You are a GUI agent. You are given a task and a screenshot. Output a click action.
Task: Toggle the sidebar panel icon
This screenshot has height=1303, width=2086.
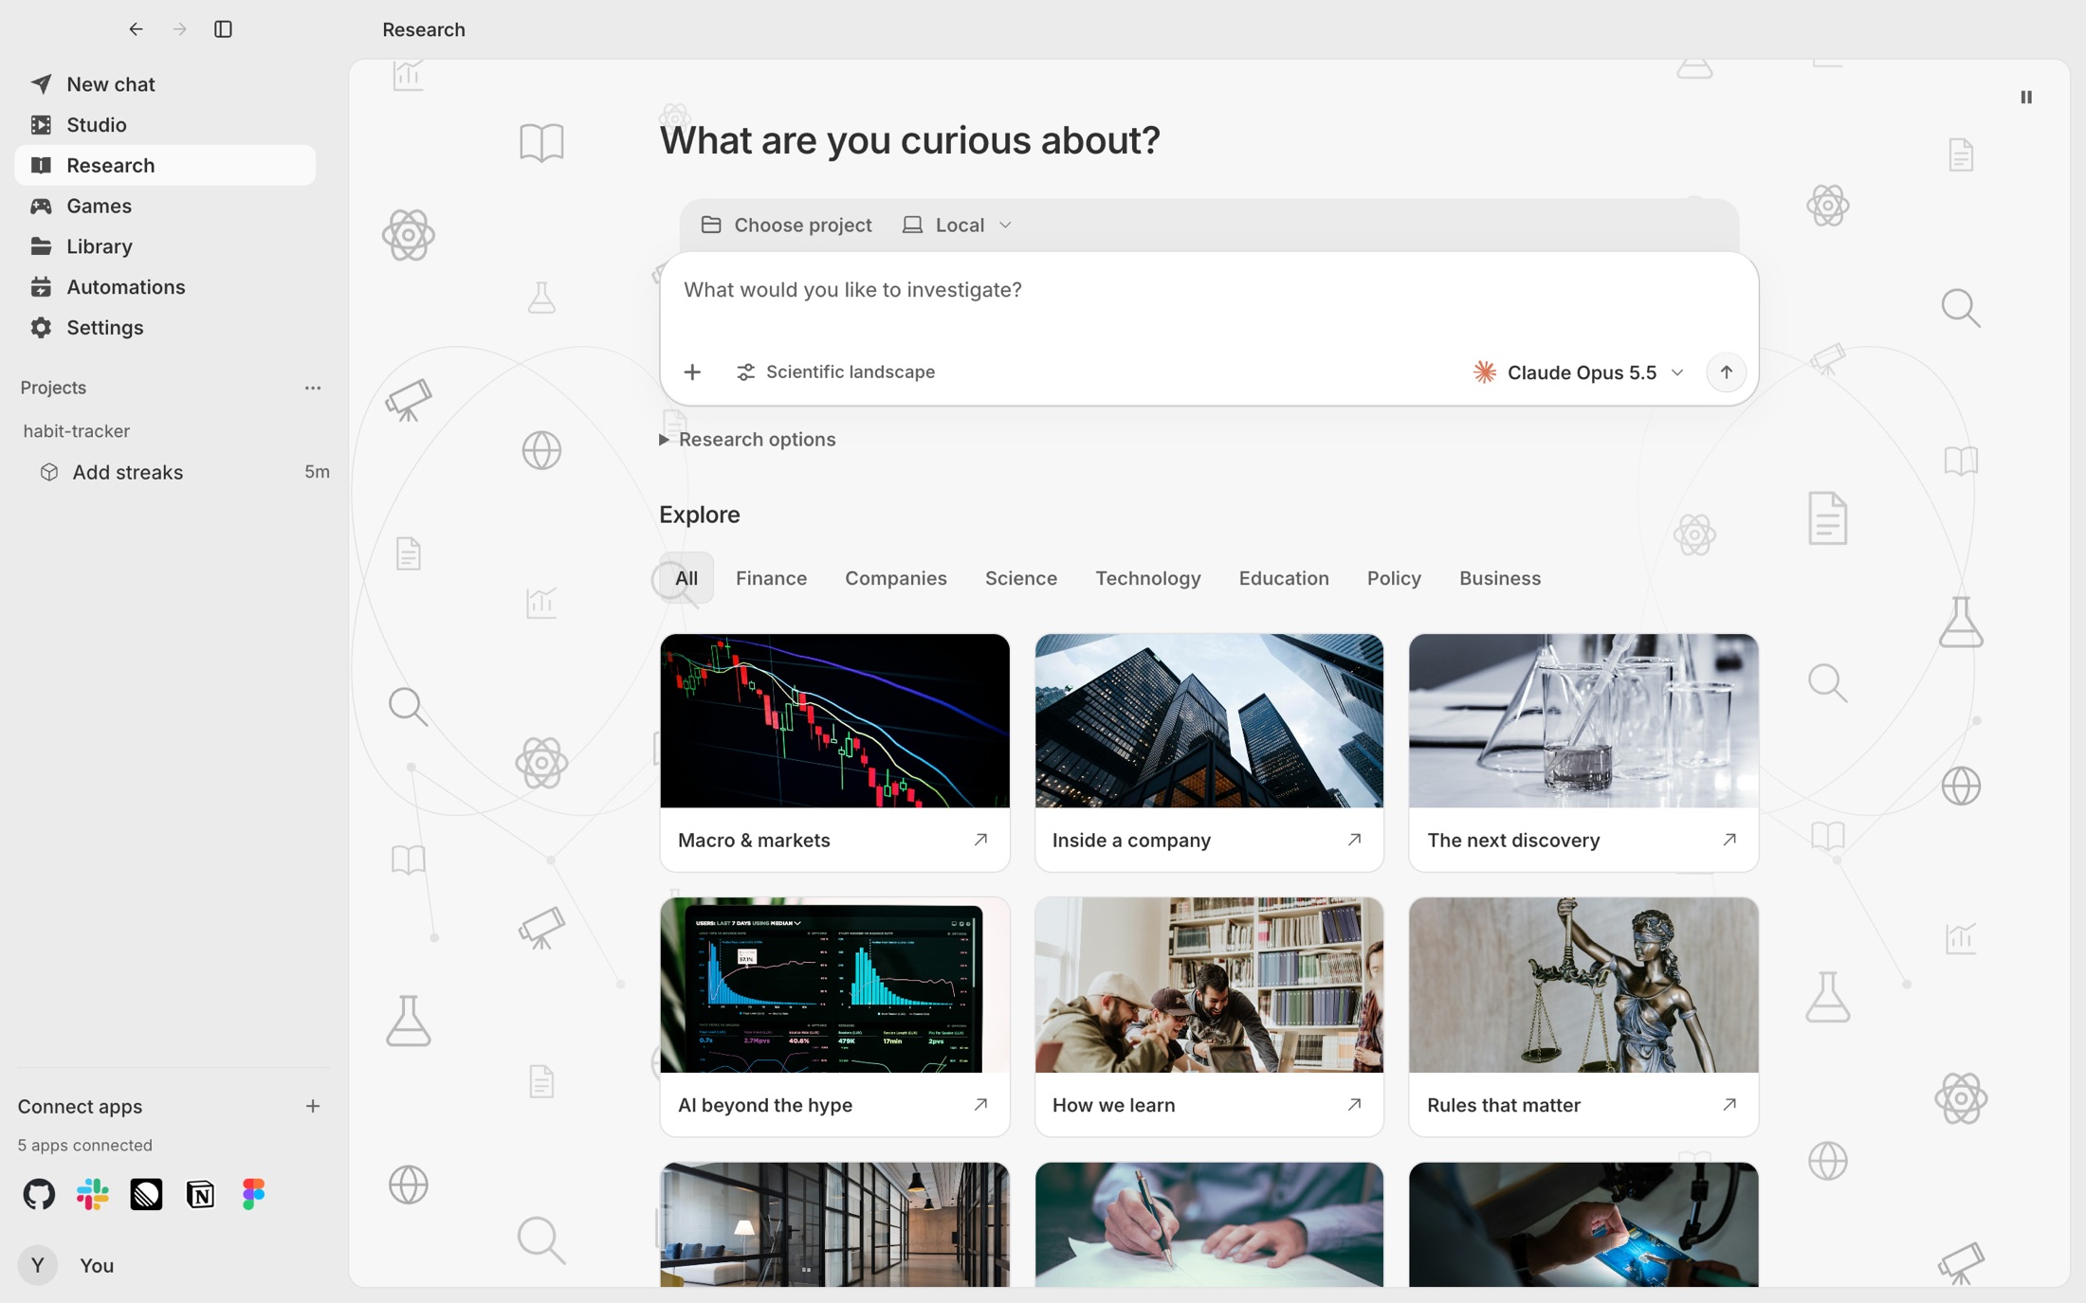click(x=223, y=29)
